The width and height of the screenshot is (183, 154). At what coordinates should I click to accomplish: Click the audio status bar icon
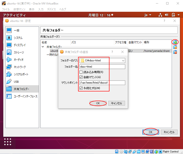(126, 152)
